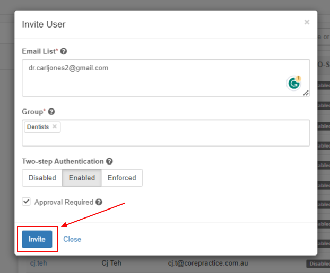Show Two-step Authentication help tooltip
The image size is (330, 273).
pos(109,161)
